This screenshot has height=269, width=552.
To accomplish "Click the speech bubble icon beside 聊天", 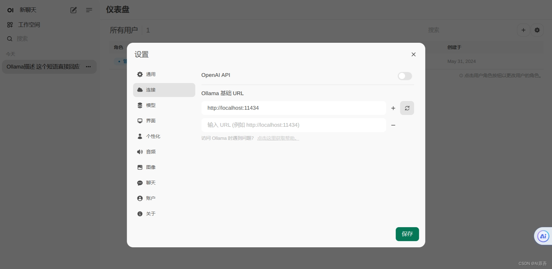I will tap(140, 183).
